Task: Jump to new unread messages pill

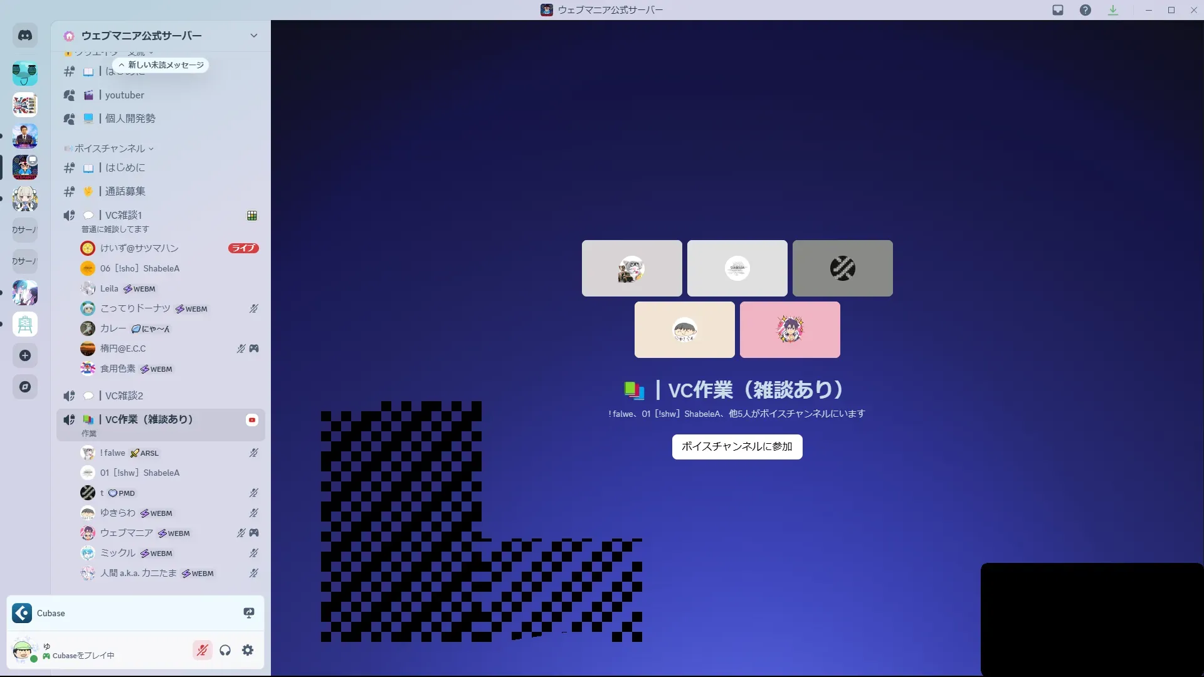Action: [x=161, y=65]
